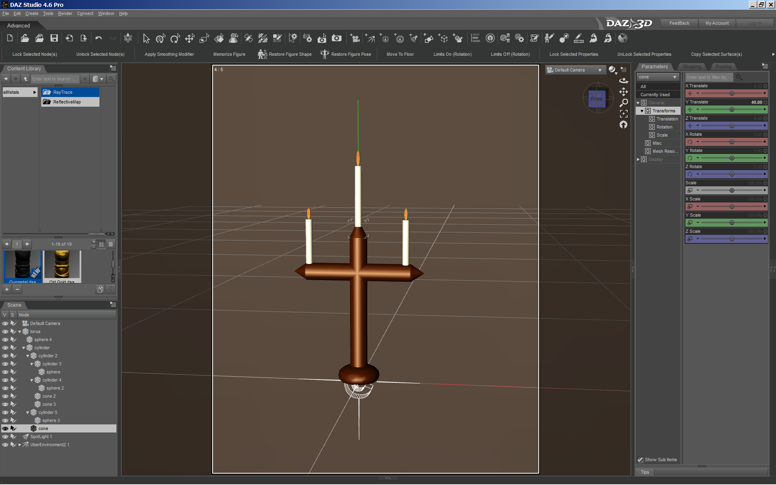
Task: Click the New file icon
Action: [10, 38]
